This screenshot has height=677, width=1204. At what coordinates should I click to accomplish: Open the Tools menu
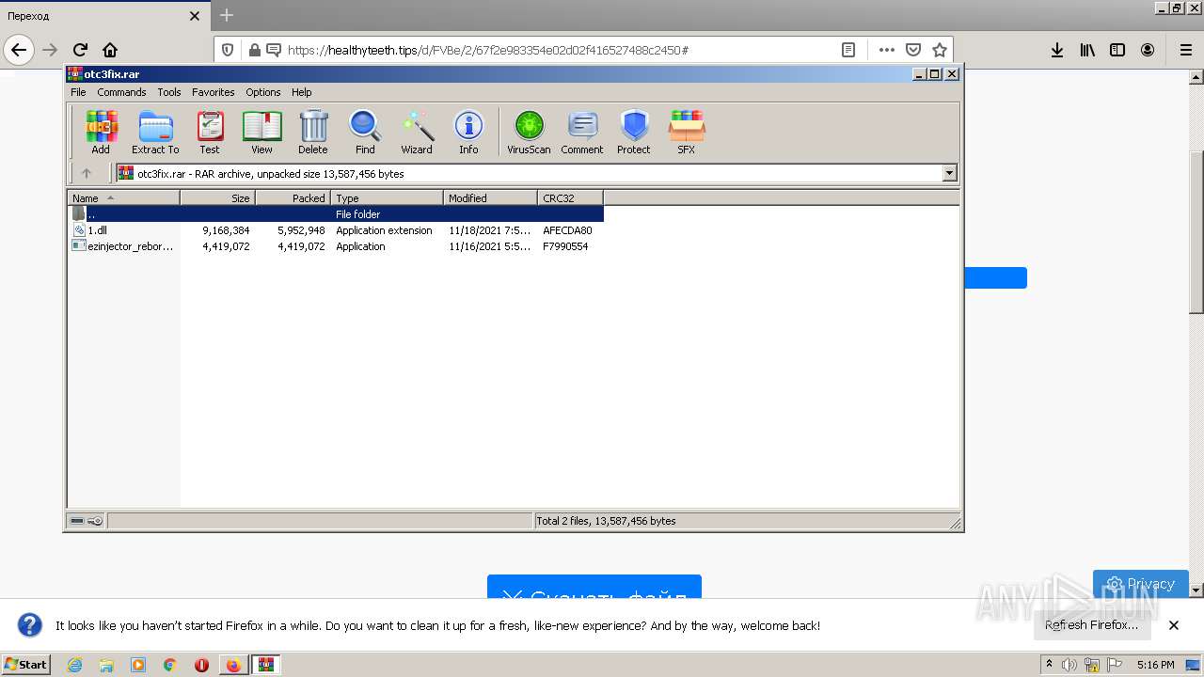click(169, 92)
